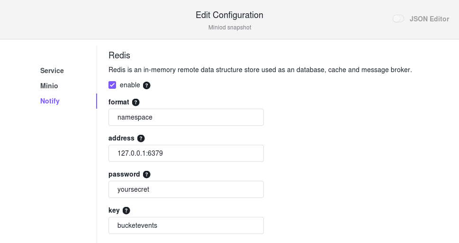
Task: Focus the password field with yoursecret
Action: click(186, 189)
